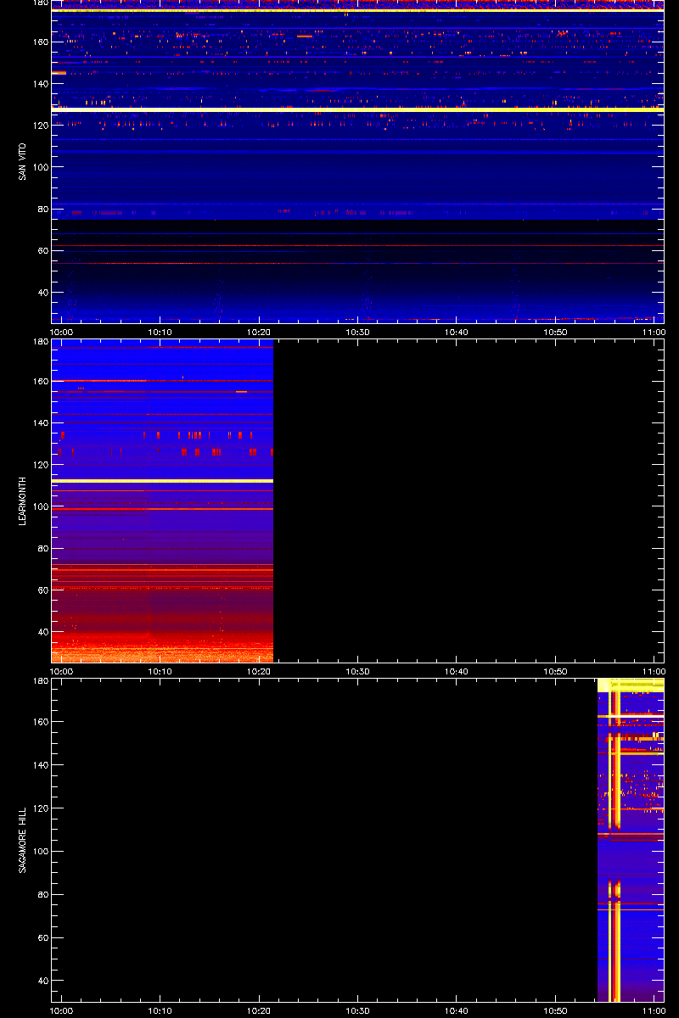Click the 160 frequency tick on San Vito axis

point(40,42)
